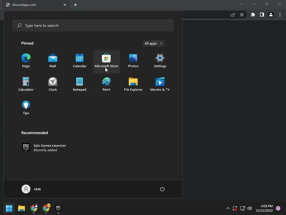Open the notification count badge
Image resolution: width=286 pixels, height=215 pixels.
click(278, 208)
